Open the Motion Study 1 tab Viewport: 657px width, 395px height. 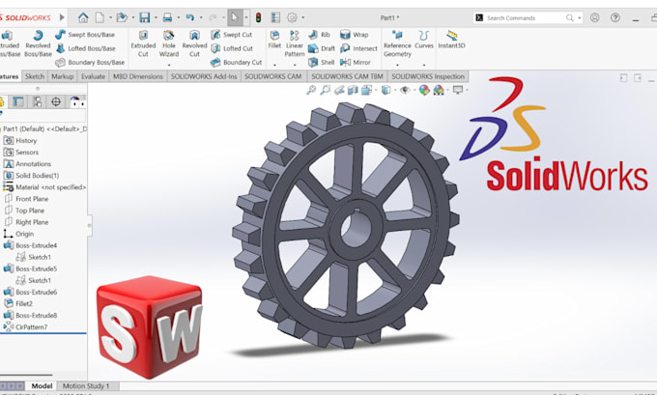point(86,385)
